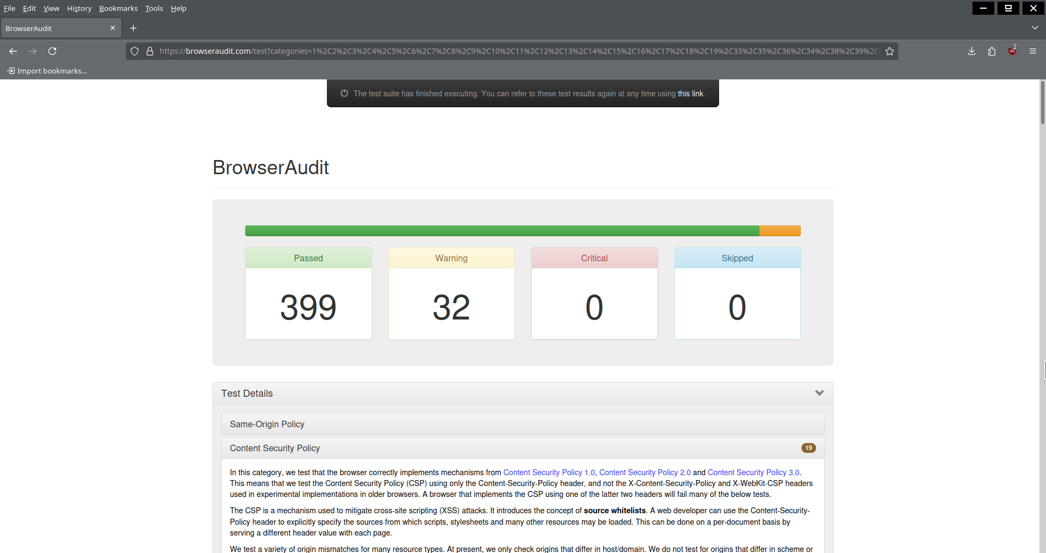This screenshot has height=553, width=1046.
Task: Open Content Security Policy 2.0 link
Action: 645,472
